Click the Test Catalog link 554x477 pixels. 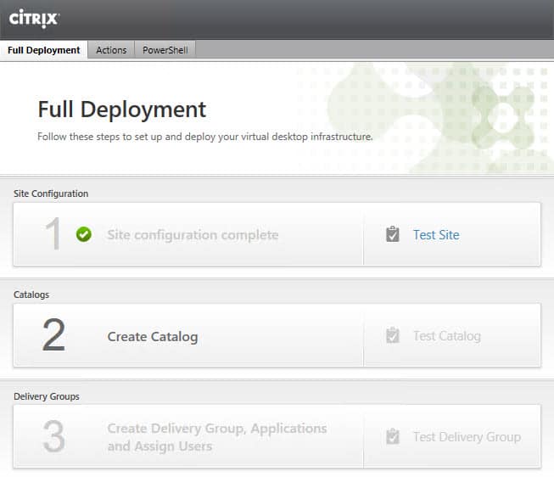pos(447,336)
